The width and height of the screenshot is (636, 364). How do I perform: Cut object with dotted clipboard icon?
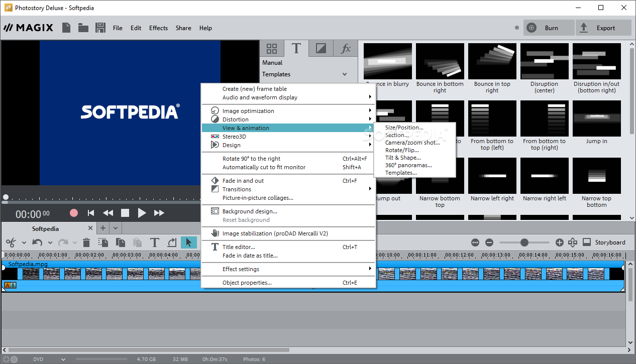[103, 242]
